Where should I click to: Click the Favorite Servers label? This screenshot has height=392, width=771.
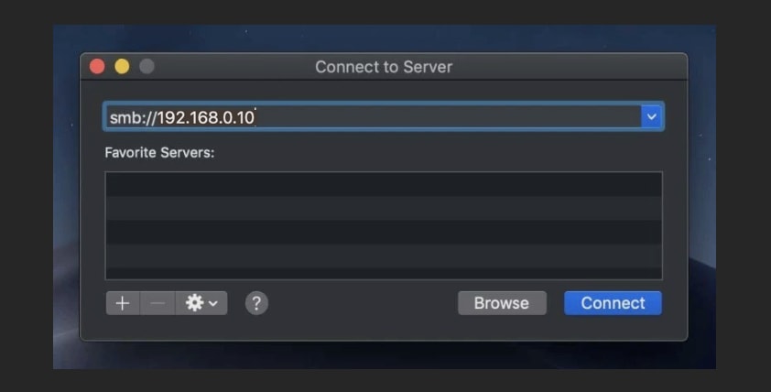(x=159, y=152)
